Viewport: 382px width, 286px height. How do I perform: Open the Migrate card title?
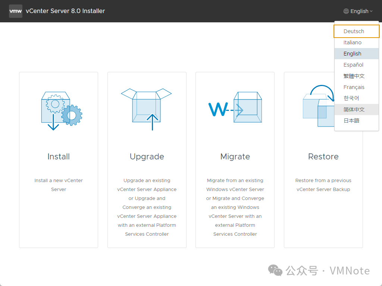(235, 157)
